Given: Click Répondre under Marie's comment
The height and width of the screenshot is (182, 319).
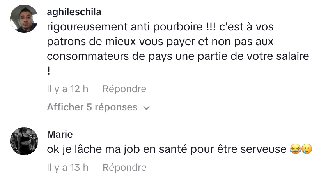Looking at the screenshot, I should 124,167.
